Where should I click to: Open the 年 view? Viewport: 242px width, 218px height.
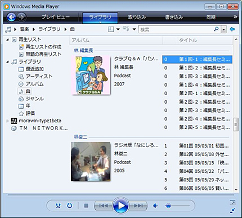point(28,106)
